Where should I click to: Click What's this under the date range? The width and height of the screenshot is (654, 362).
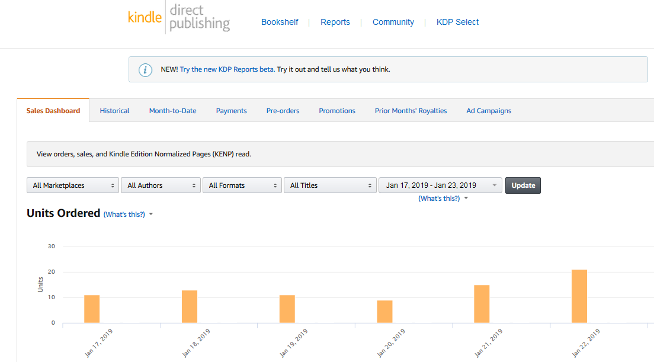pyautogui.click(x=439, y=198)
